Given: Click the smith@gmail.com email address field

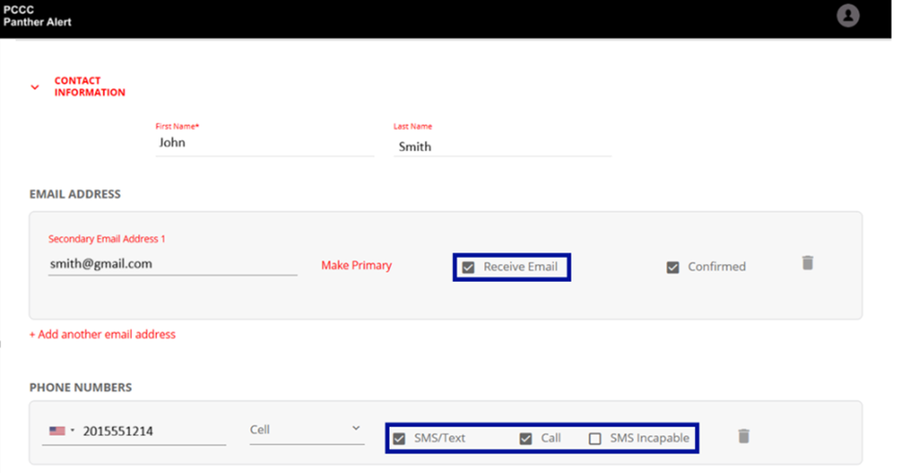Looking at the screenshot, I should click(173, 264).
